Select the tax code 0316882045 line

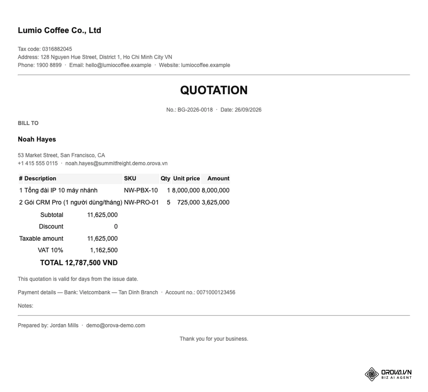coord(45,49)
